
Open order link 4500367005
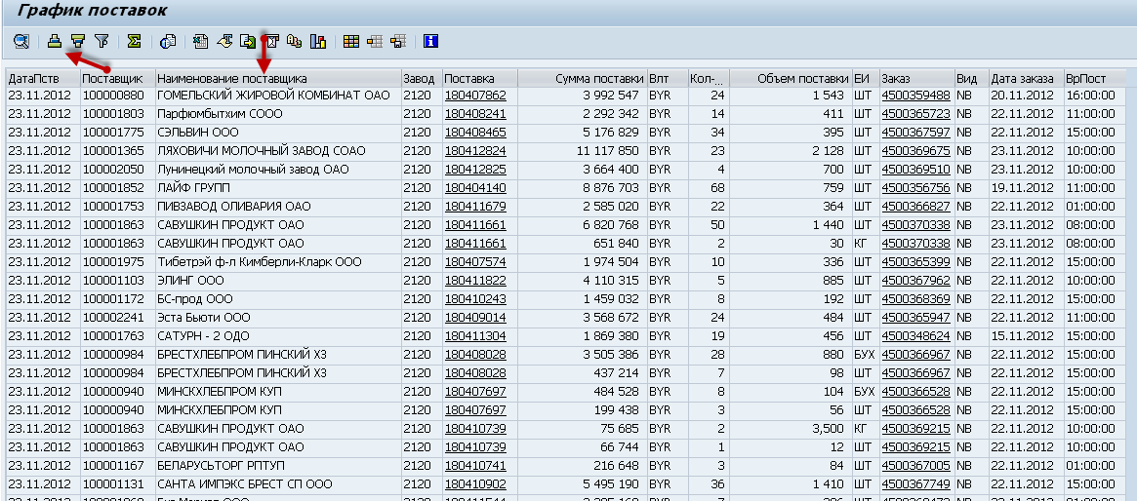pyautogui.click(x=915, y=466)
